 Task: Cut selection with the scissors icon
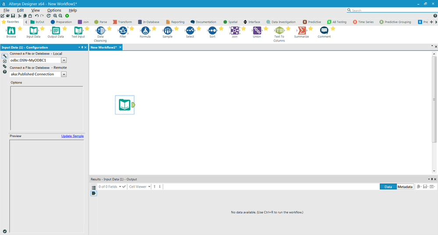(20, 16)
